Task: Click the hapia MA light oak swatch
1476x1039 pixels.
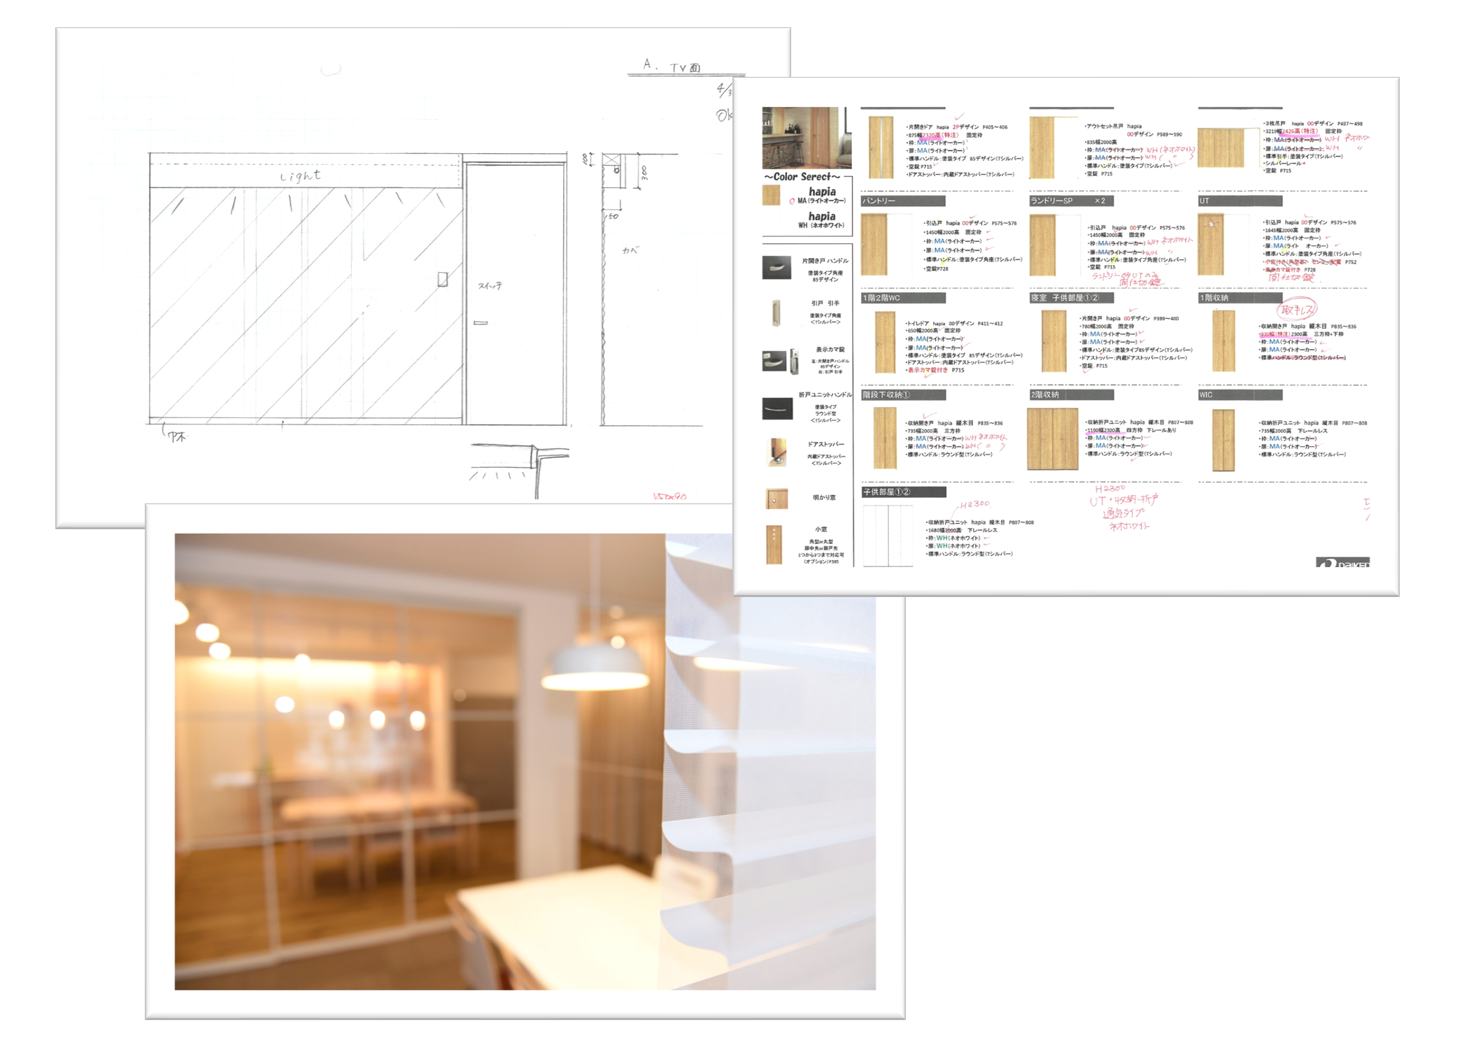Action: 771,196
